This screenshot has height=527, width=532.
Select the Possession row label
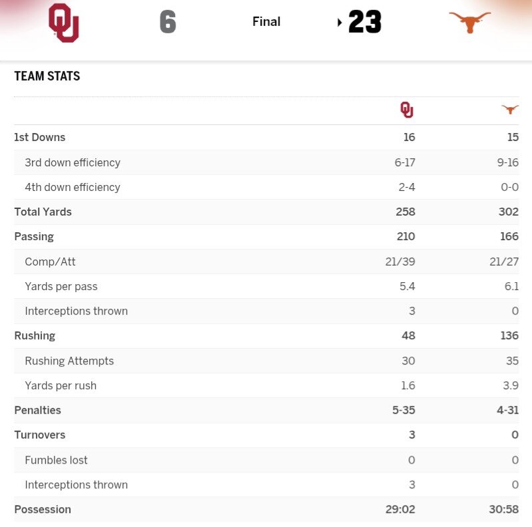click(x=43, y=509)
